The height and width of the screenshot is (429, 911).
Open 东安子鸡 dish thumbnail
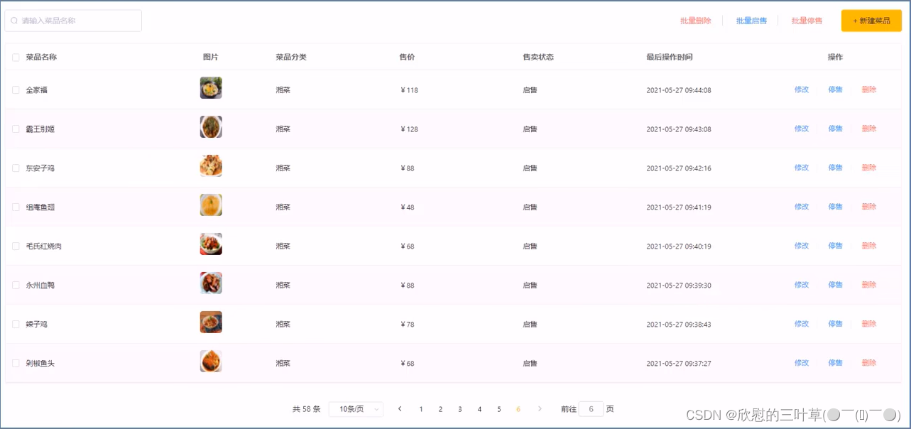coord(211,166)
